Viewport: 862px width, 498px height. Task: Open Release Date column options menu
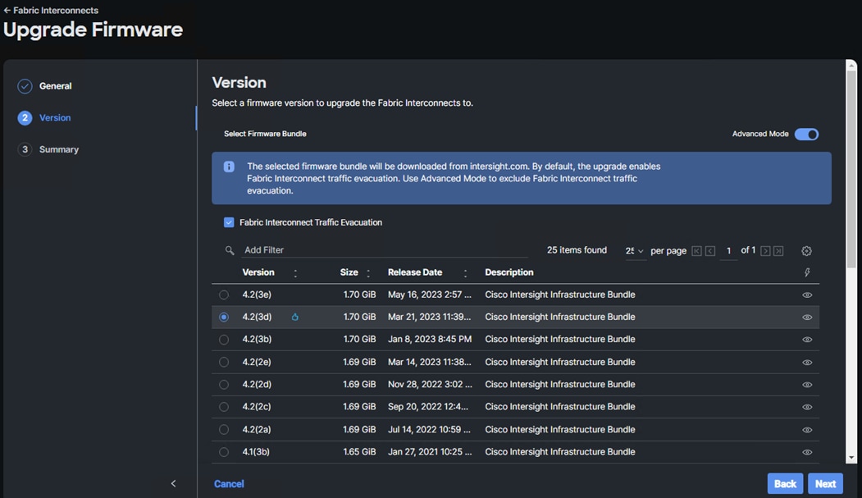pos(465,272)
